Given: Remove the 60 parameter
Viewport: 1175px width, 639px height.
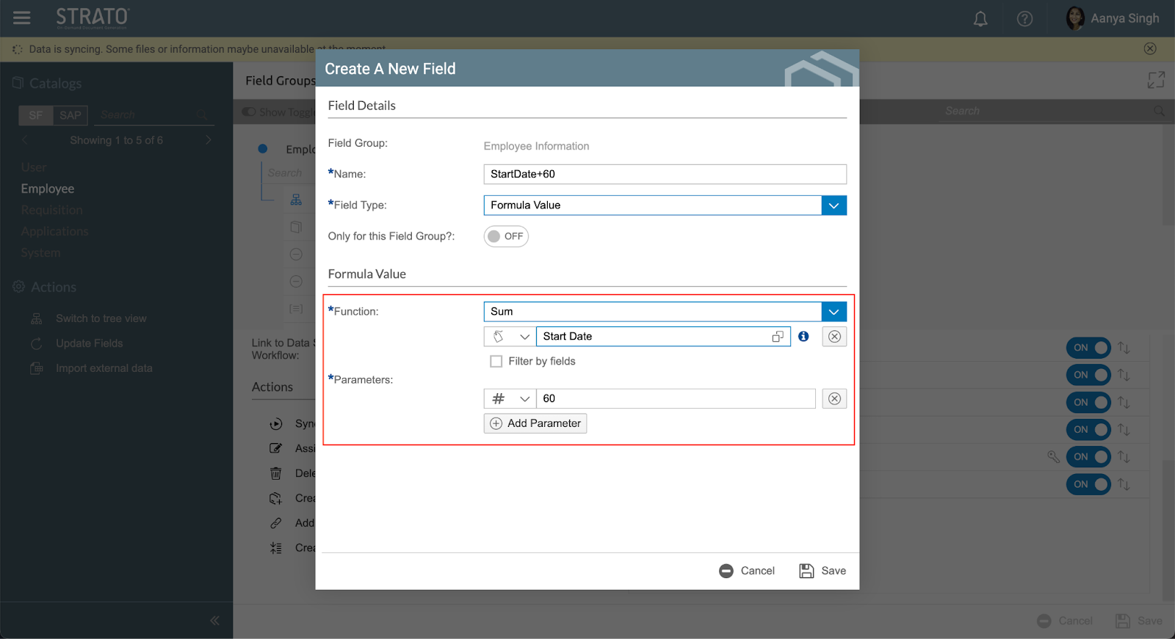Looking at the screenshot, I should pos(834,398).
